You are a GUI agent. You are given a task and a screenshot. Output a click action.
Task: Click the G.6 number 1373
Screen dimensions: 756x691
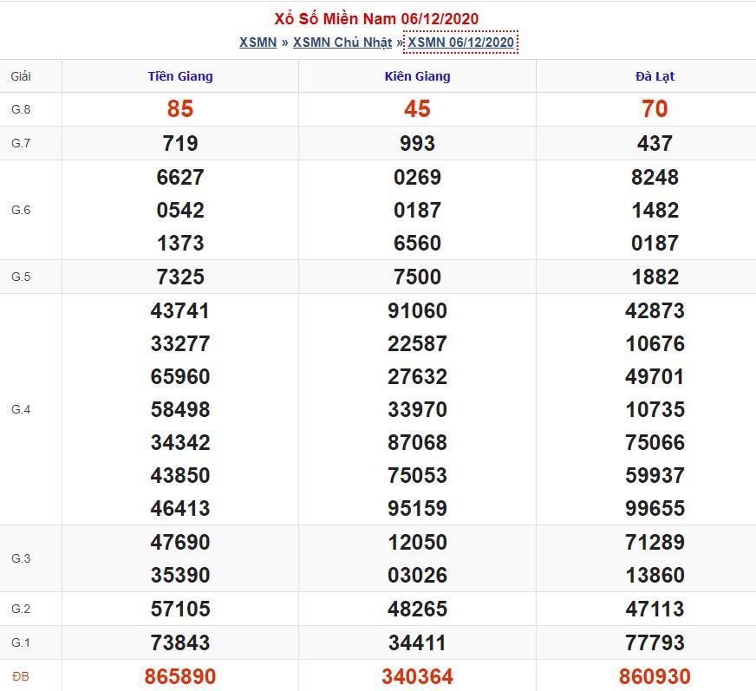pos(180,243)
